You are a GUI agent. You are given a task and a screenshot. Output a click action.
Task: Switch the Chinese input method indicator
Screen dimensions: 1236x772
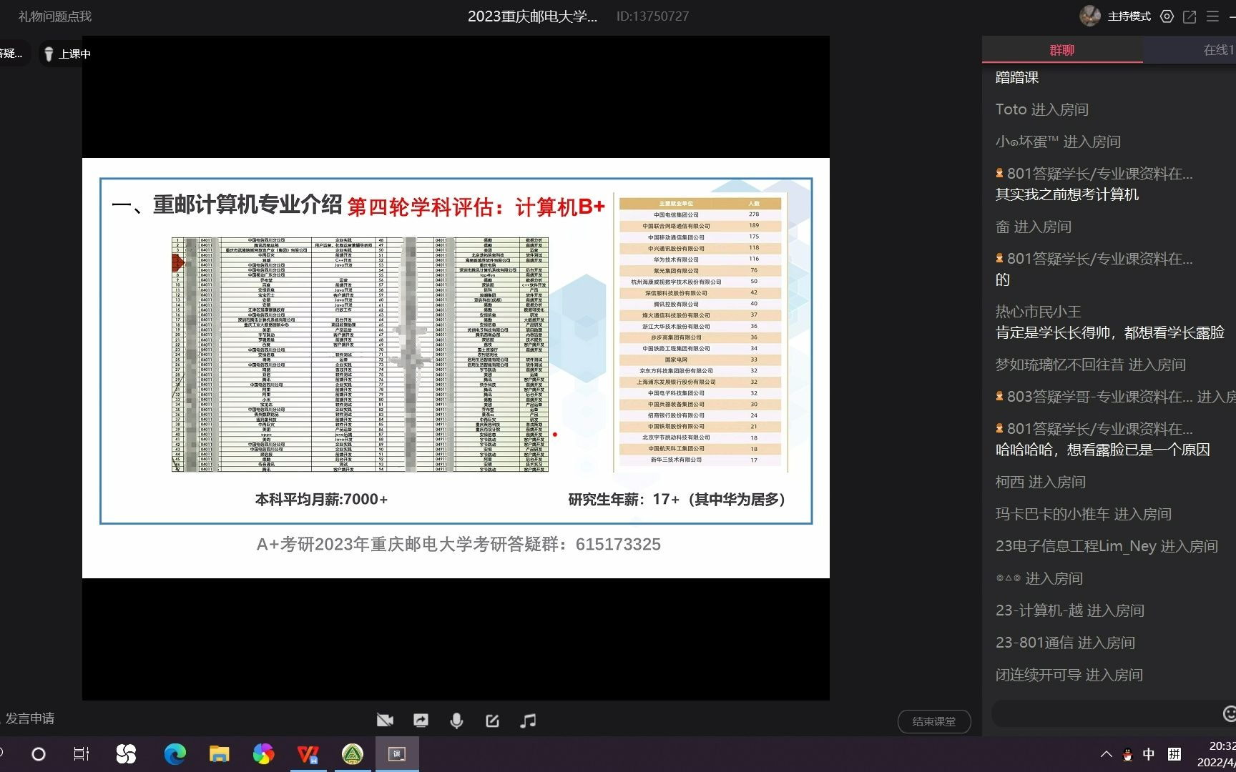point(1148,753)
